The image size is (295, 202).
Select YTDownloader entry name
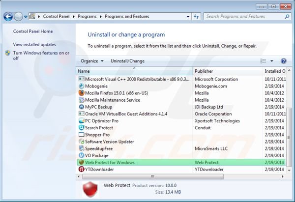(x=99, y=170)
